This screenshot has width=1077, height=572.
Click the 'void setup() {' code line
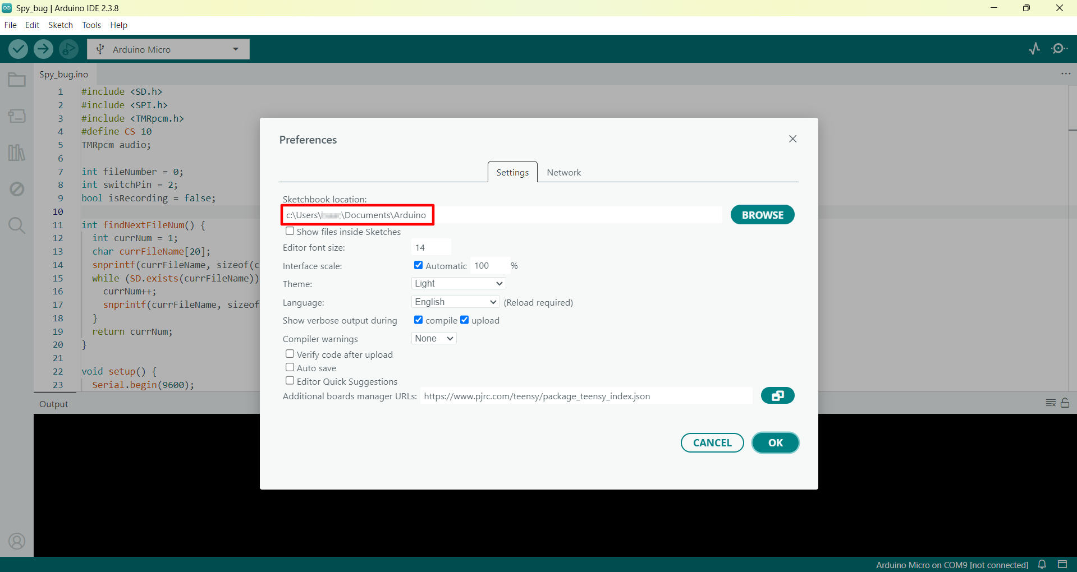point(119,371)
